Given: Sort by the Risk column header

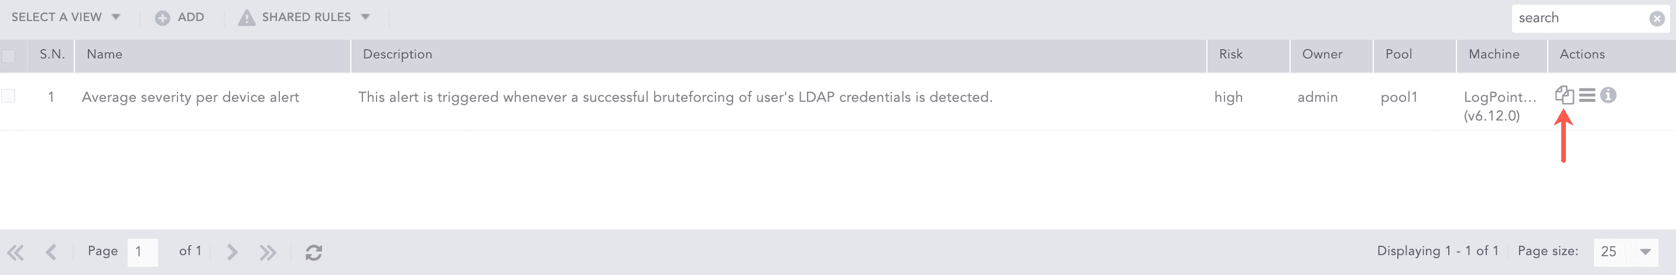Looking at the screenshot, I should coord(1230,54).
